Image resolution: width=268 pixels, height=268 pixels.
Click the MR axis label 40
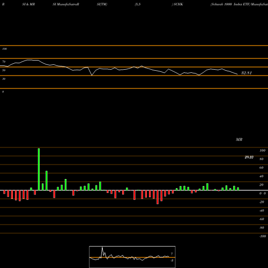click(262, 176)
